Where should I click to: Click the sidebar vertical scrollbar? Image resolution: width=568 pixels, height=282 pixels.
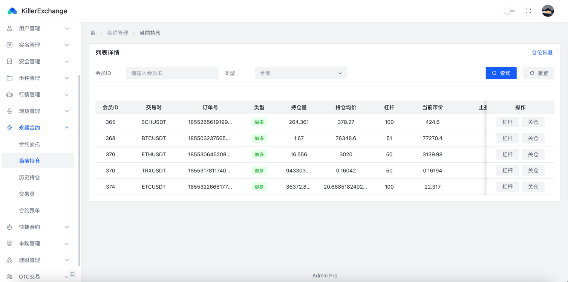point(79,170)
